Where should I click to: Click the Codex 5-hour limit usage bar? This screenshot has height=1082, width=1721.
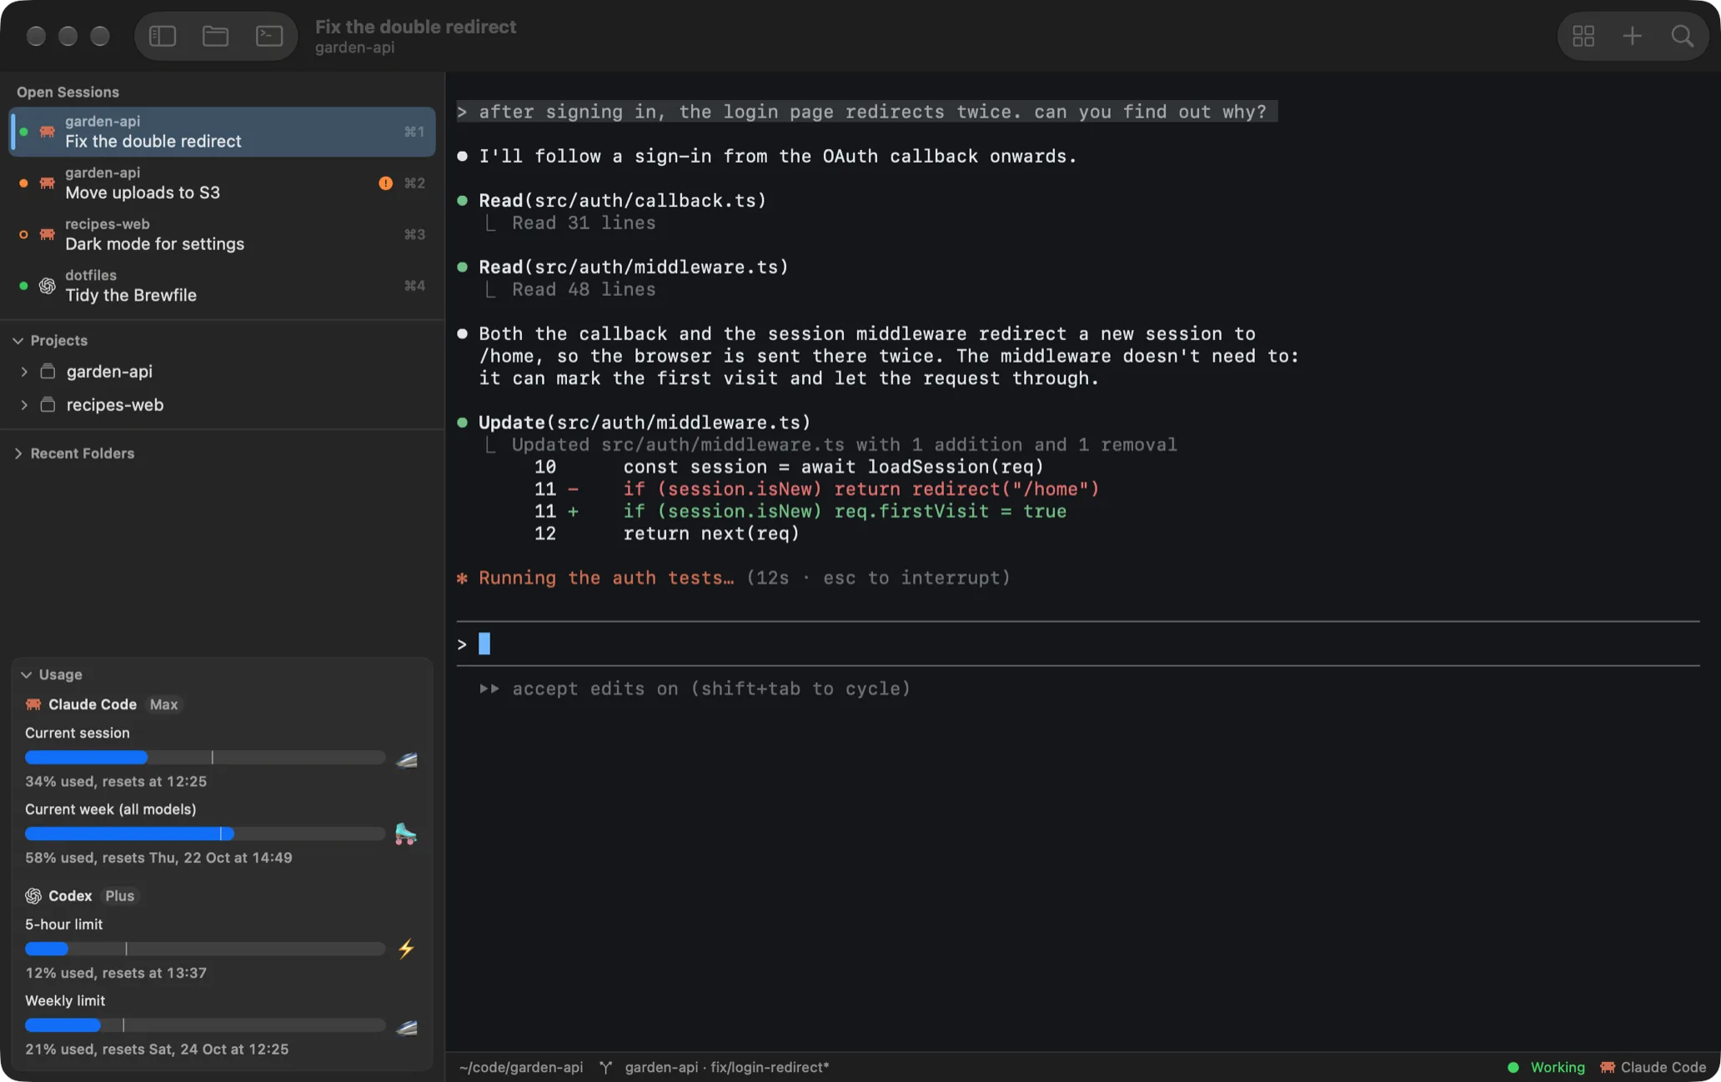point(205,949)
